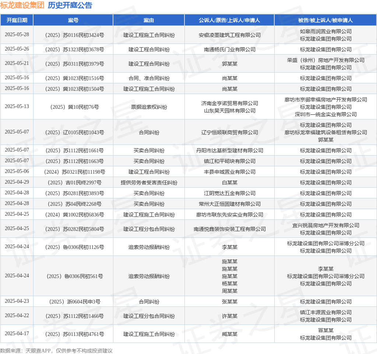Click plaintiff 杨某某
The height and width of the screenshot is (354, 377).
click(x=230, y=284)
